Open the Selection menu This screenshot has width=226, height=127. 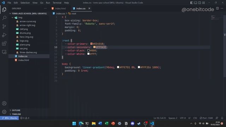25,3
